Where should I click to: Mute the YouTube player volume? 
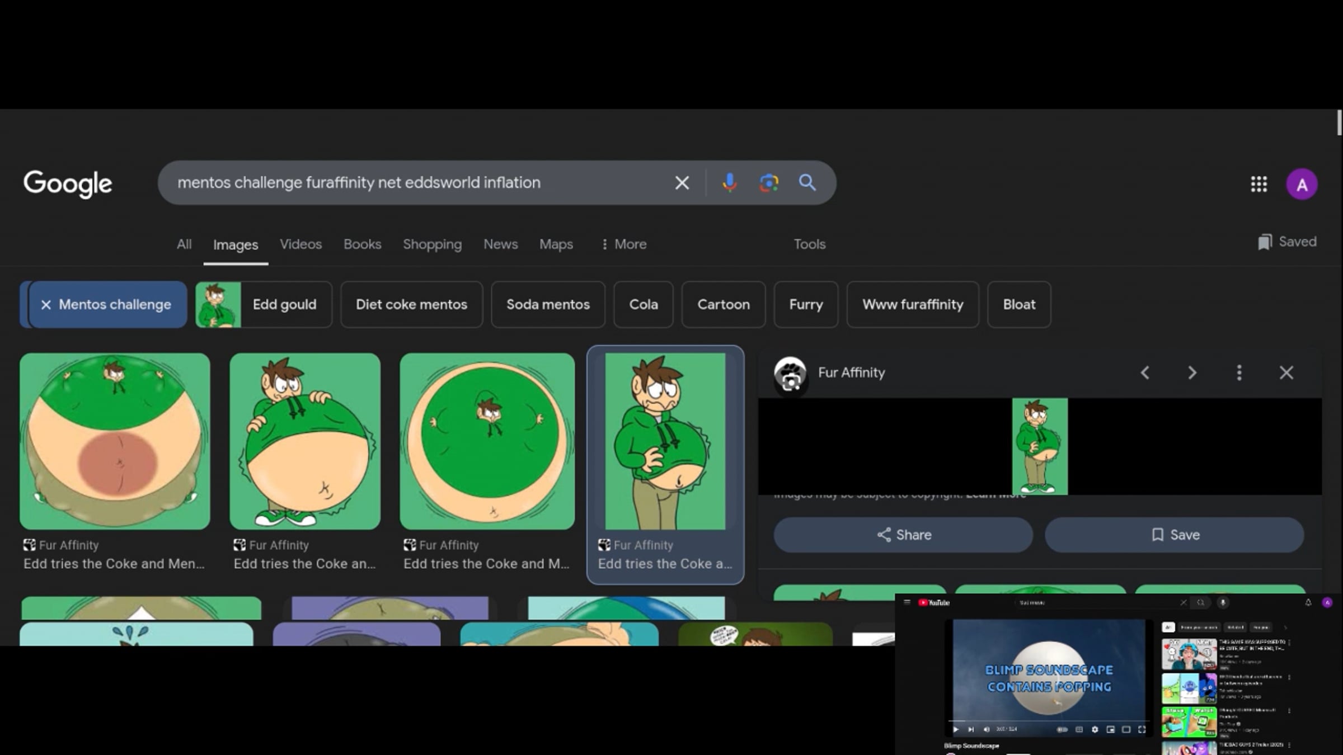pos(987,729)
